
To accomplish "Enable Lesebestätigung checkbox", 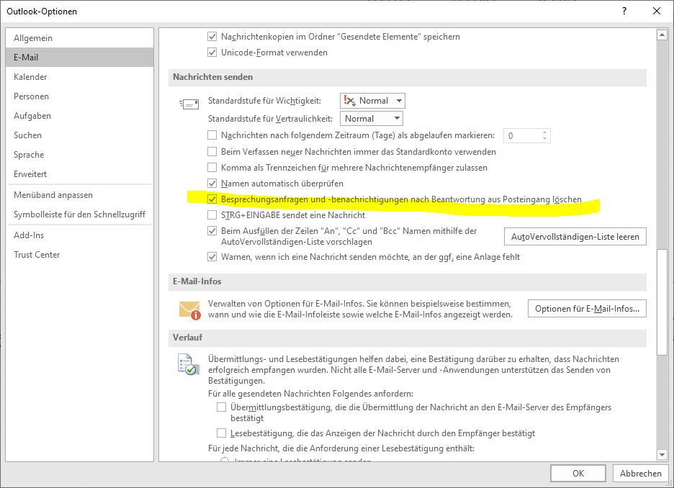I will click(x=221, y=433).
